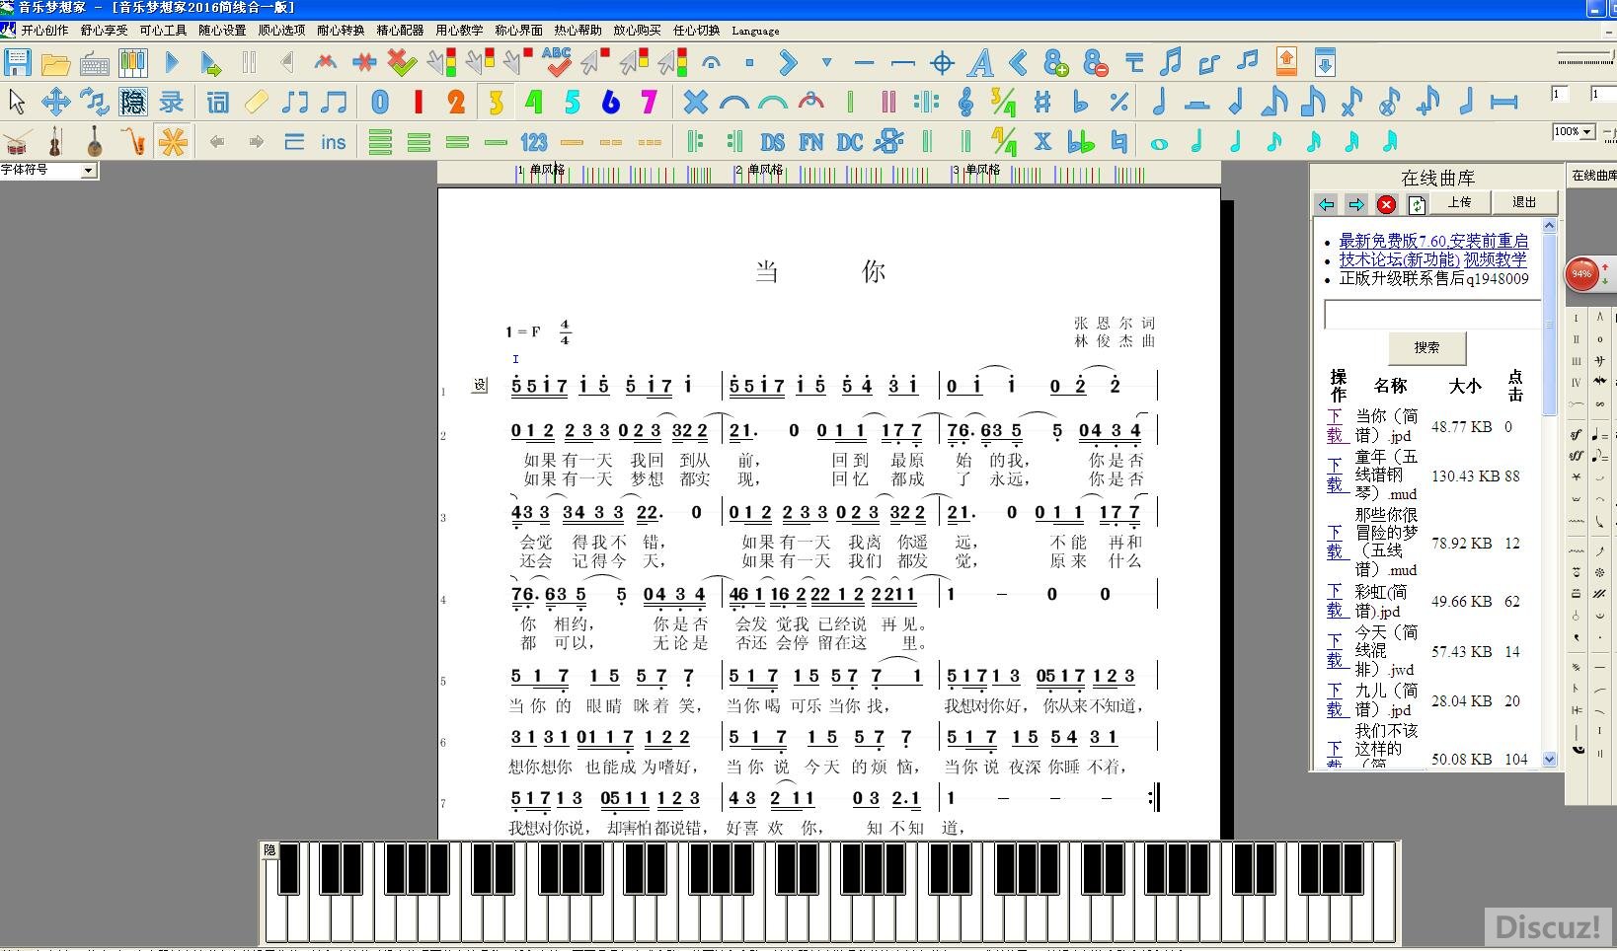Toggle the orange asterisk icon
This screenshot has height=951, width=1617.
click(173, 141)
